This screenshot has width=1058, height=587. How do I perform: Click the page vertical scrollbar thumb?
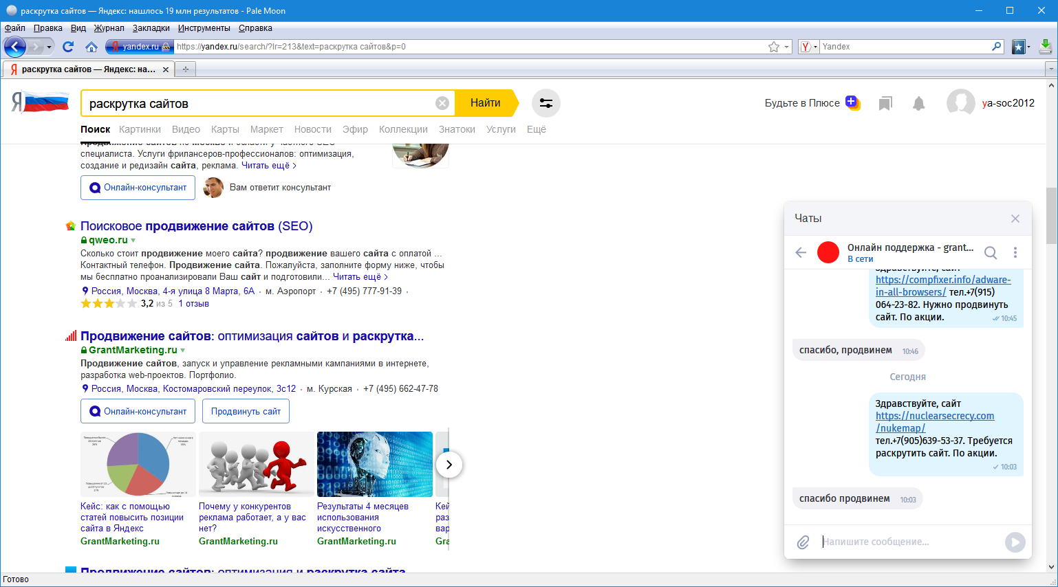pyautogui.click(x=1051, y=215)
